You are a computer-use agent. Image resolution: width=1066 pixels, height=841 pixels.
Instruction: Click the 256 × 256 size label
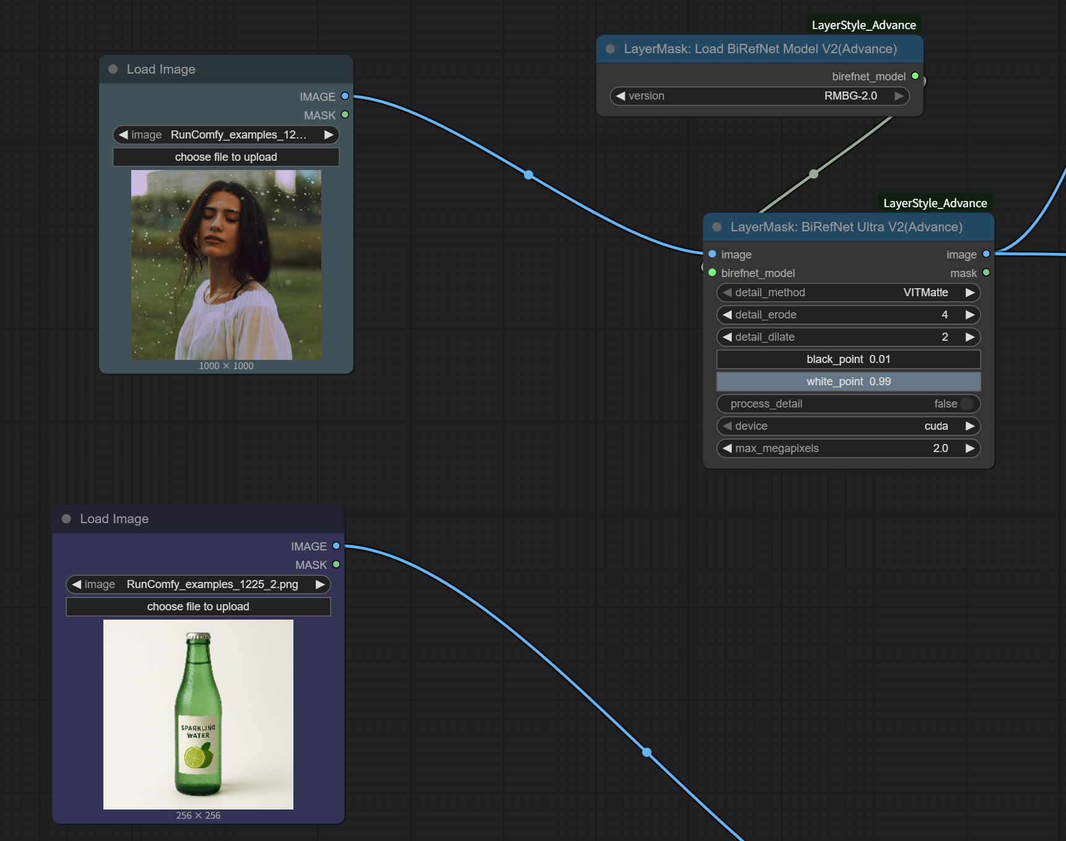coord(198,816)
